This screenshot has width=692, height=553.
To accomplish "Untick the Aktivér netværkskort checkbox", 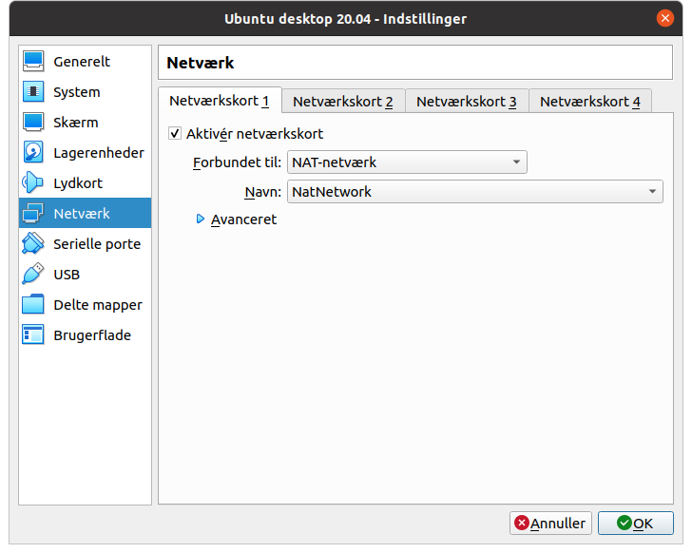I will click(175, 133).
